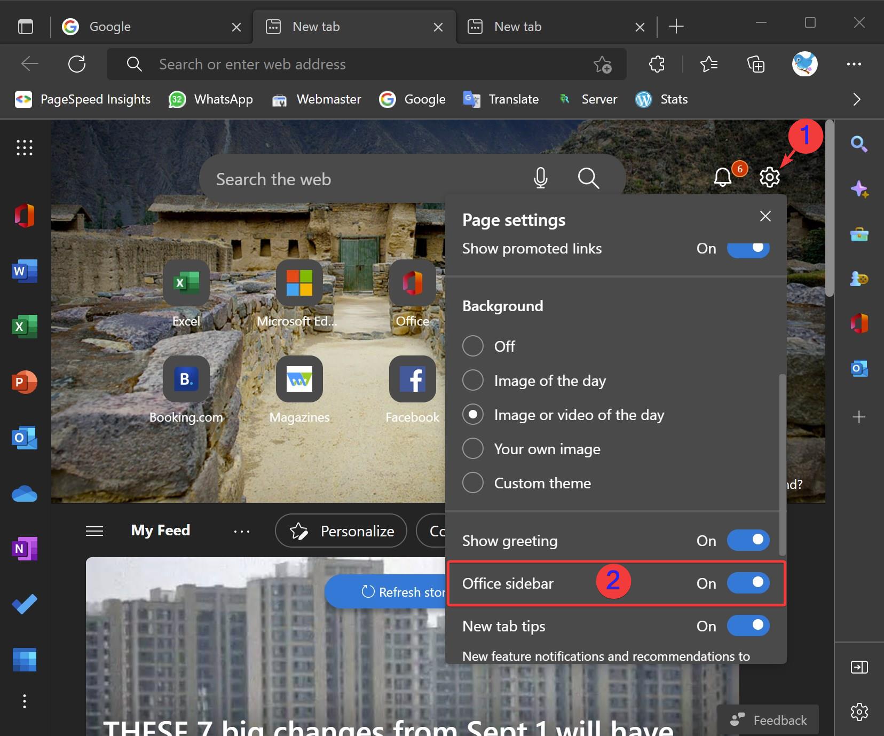Screen dimensions: 884x736
Task: Click the Personalize button
Action: click(x=341, y=531)
